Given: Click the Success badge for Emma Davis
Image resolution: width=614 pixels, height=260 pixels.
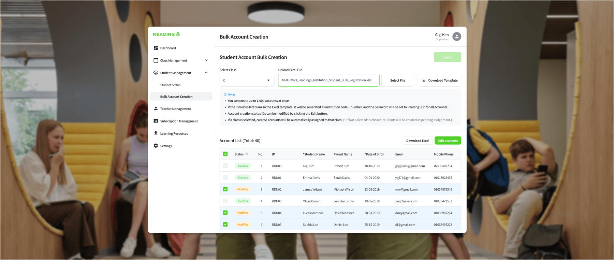Looking at the screenshot, I should [x=243, y=177].
